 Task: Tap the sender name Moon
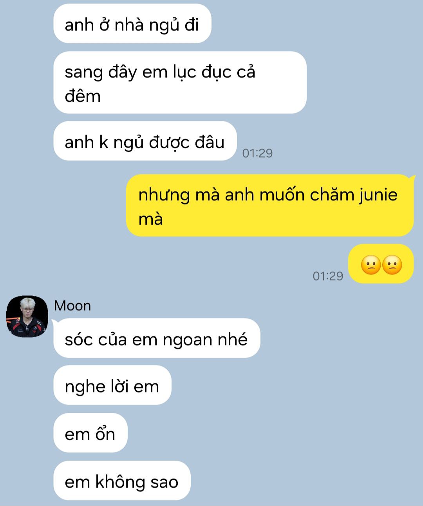click(x=72, y=306)
